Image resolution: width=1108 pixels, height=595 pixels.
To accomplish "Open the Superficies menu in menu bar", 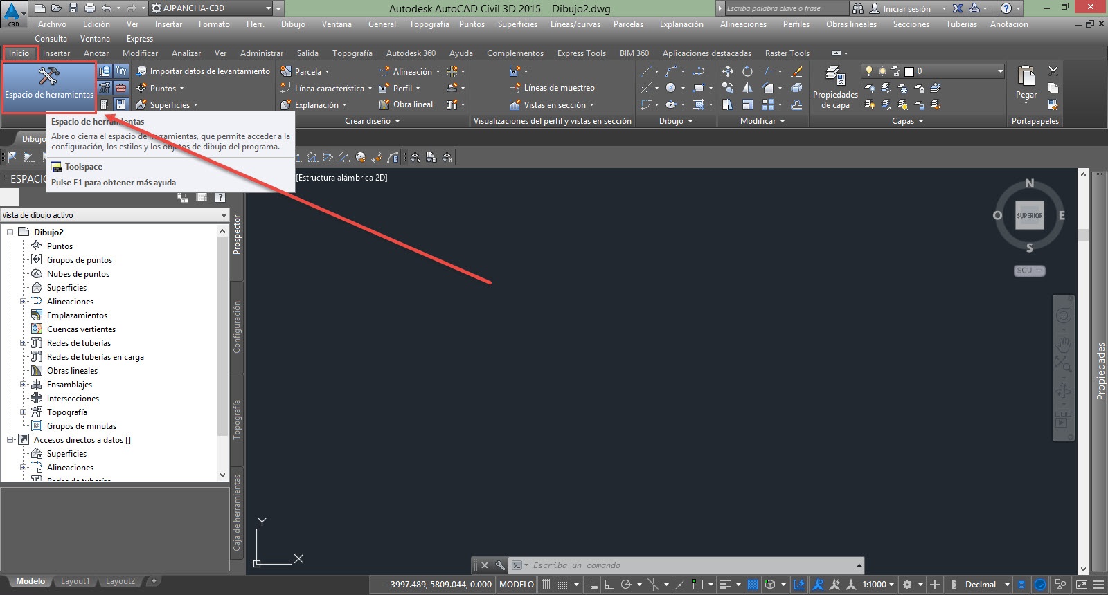I will click(x=517, y=24).
